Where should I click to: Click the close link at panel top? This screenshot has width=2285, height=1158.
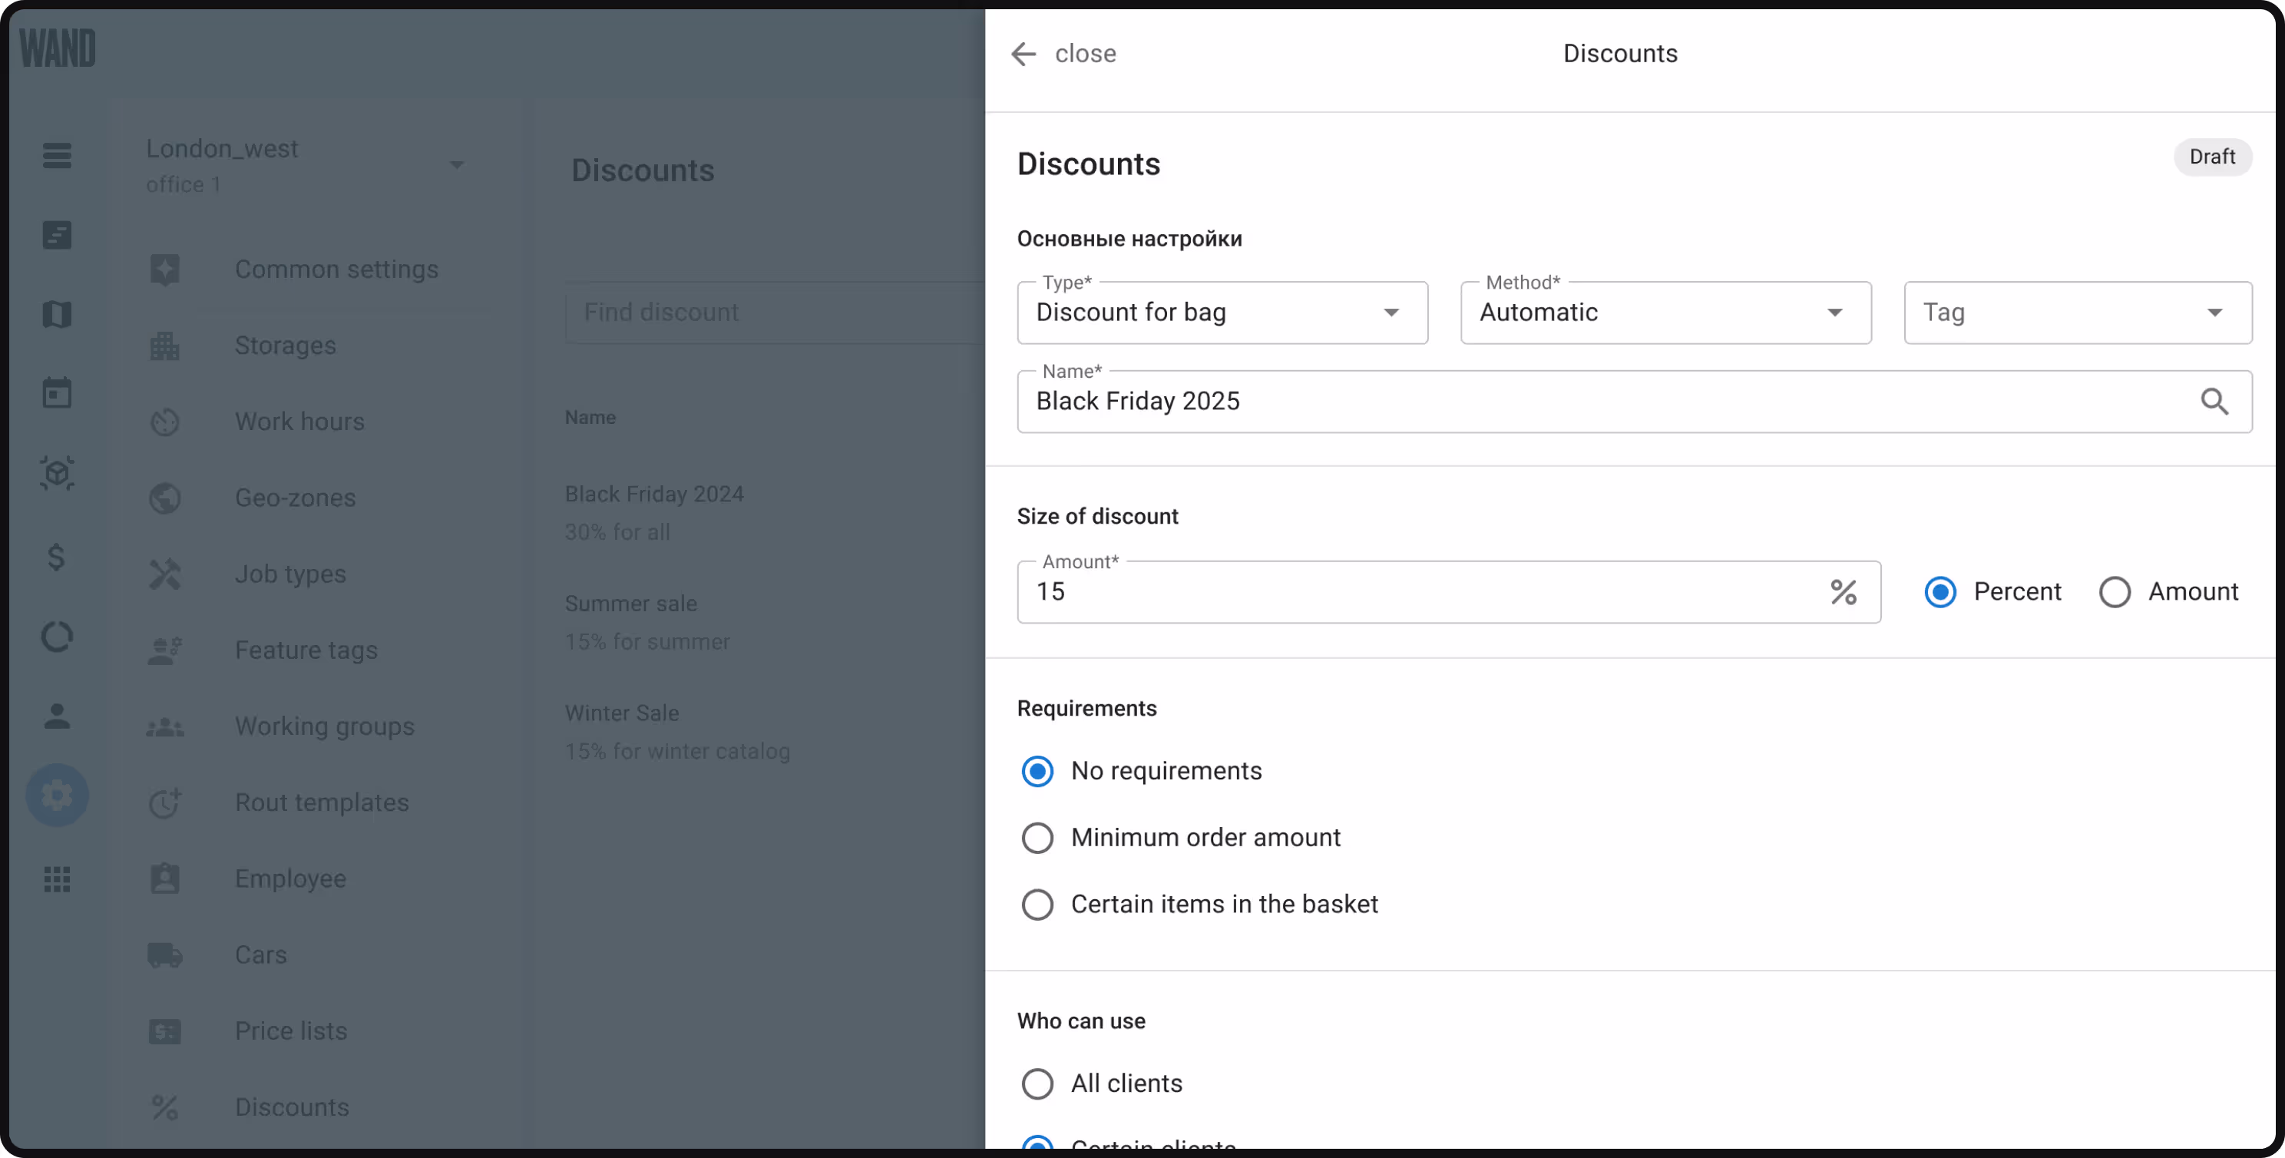click(x=1085, y=54)
